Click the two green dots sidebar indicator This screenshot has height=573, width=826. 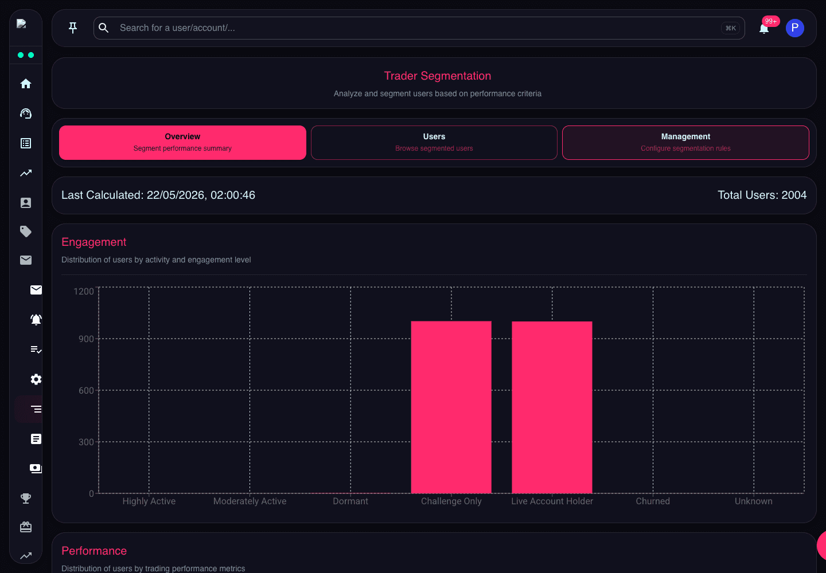tap(26, 55)
